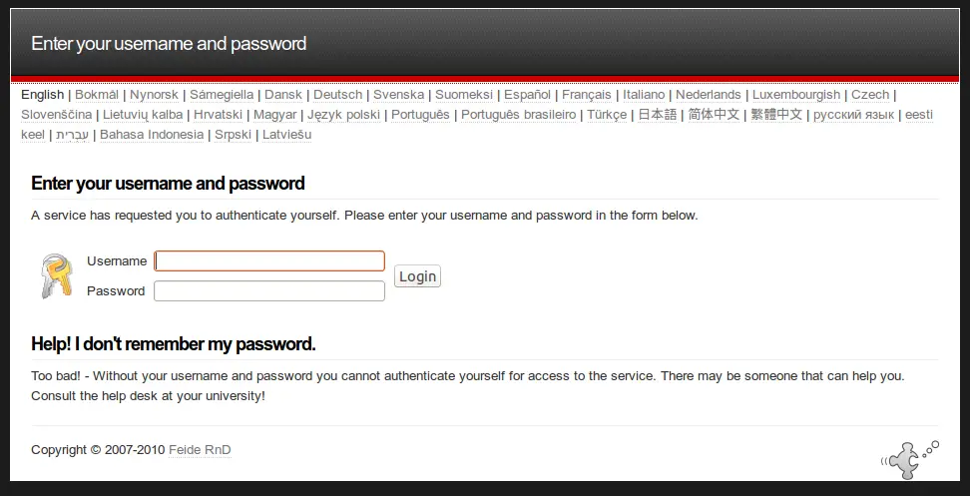Viewport: 970px width, 496px height.
Task: Click the golden keys icon
Action: [57, 275]
